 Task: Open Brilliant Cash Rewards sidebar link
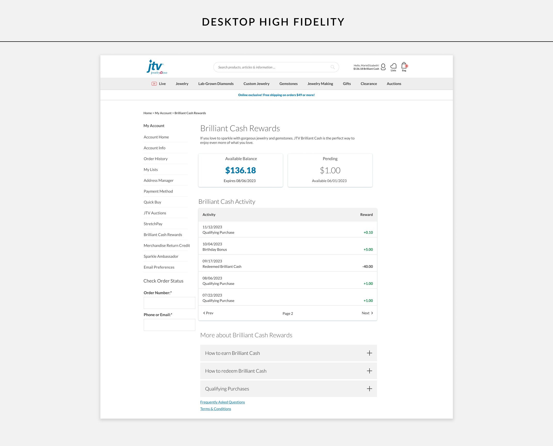pyautogui.click(x=163, y=235)
